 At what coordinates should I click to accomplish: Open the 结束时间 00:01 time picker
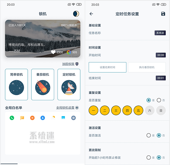pos(160,78)
